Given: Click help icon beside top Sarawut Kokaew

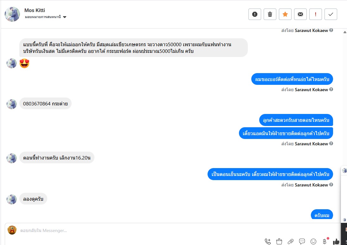Looking at the screenshot, I should point(331,30).
